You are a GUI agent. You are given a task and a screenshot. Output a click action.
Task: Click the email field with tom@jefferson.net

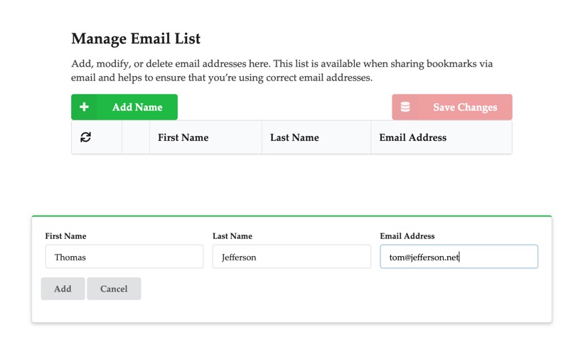click(459, 257)
